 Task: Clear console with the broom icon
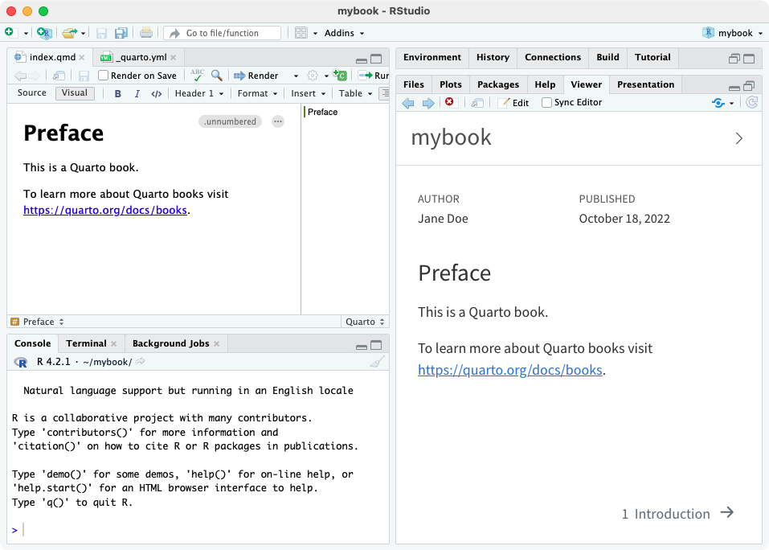(378, 363)
